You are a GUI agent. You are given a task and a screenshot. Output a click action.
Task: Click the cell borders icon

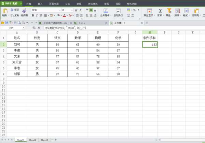(45, 15)
